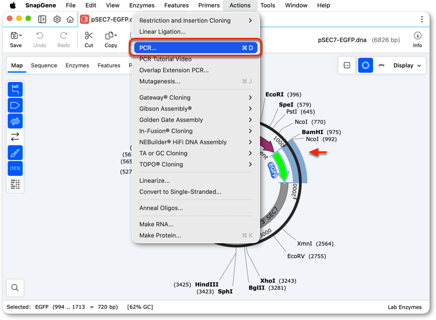Select Linearize... menu item
Screen dimensions: 436x320
click(x=196, y=180)
